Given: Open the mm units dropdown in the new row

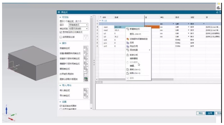Looking at the screenshot, I should (x=173, y=24).
